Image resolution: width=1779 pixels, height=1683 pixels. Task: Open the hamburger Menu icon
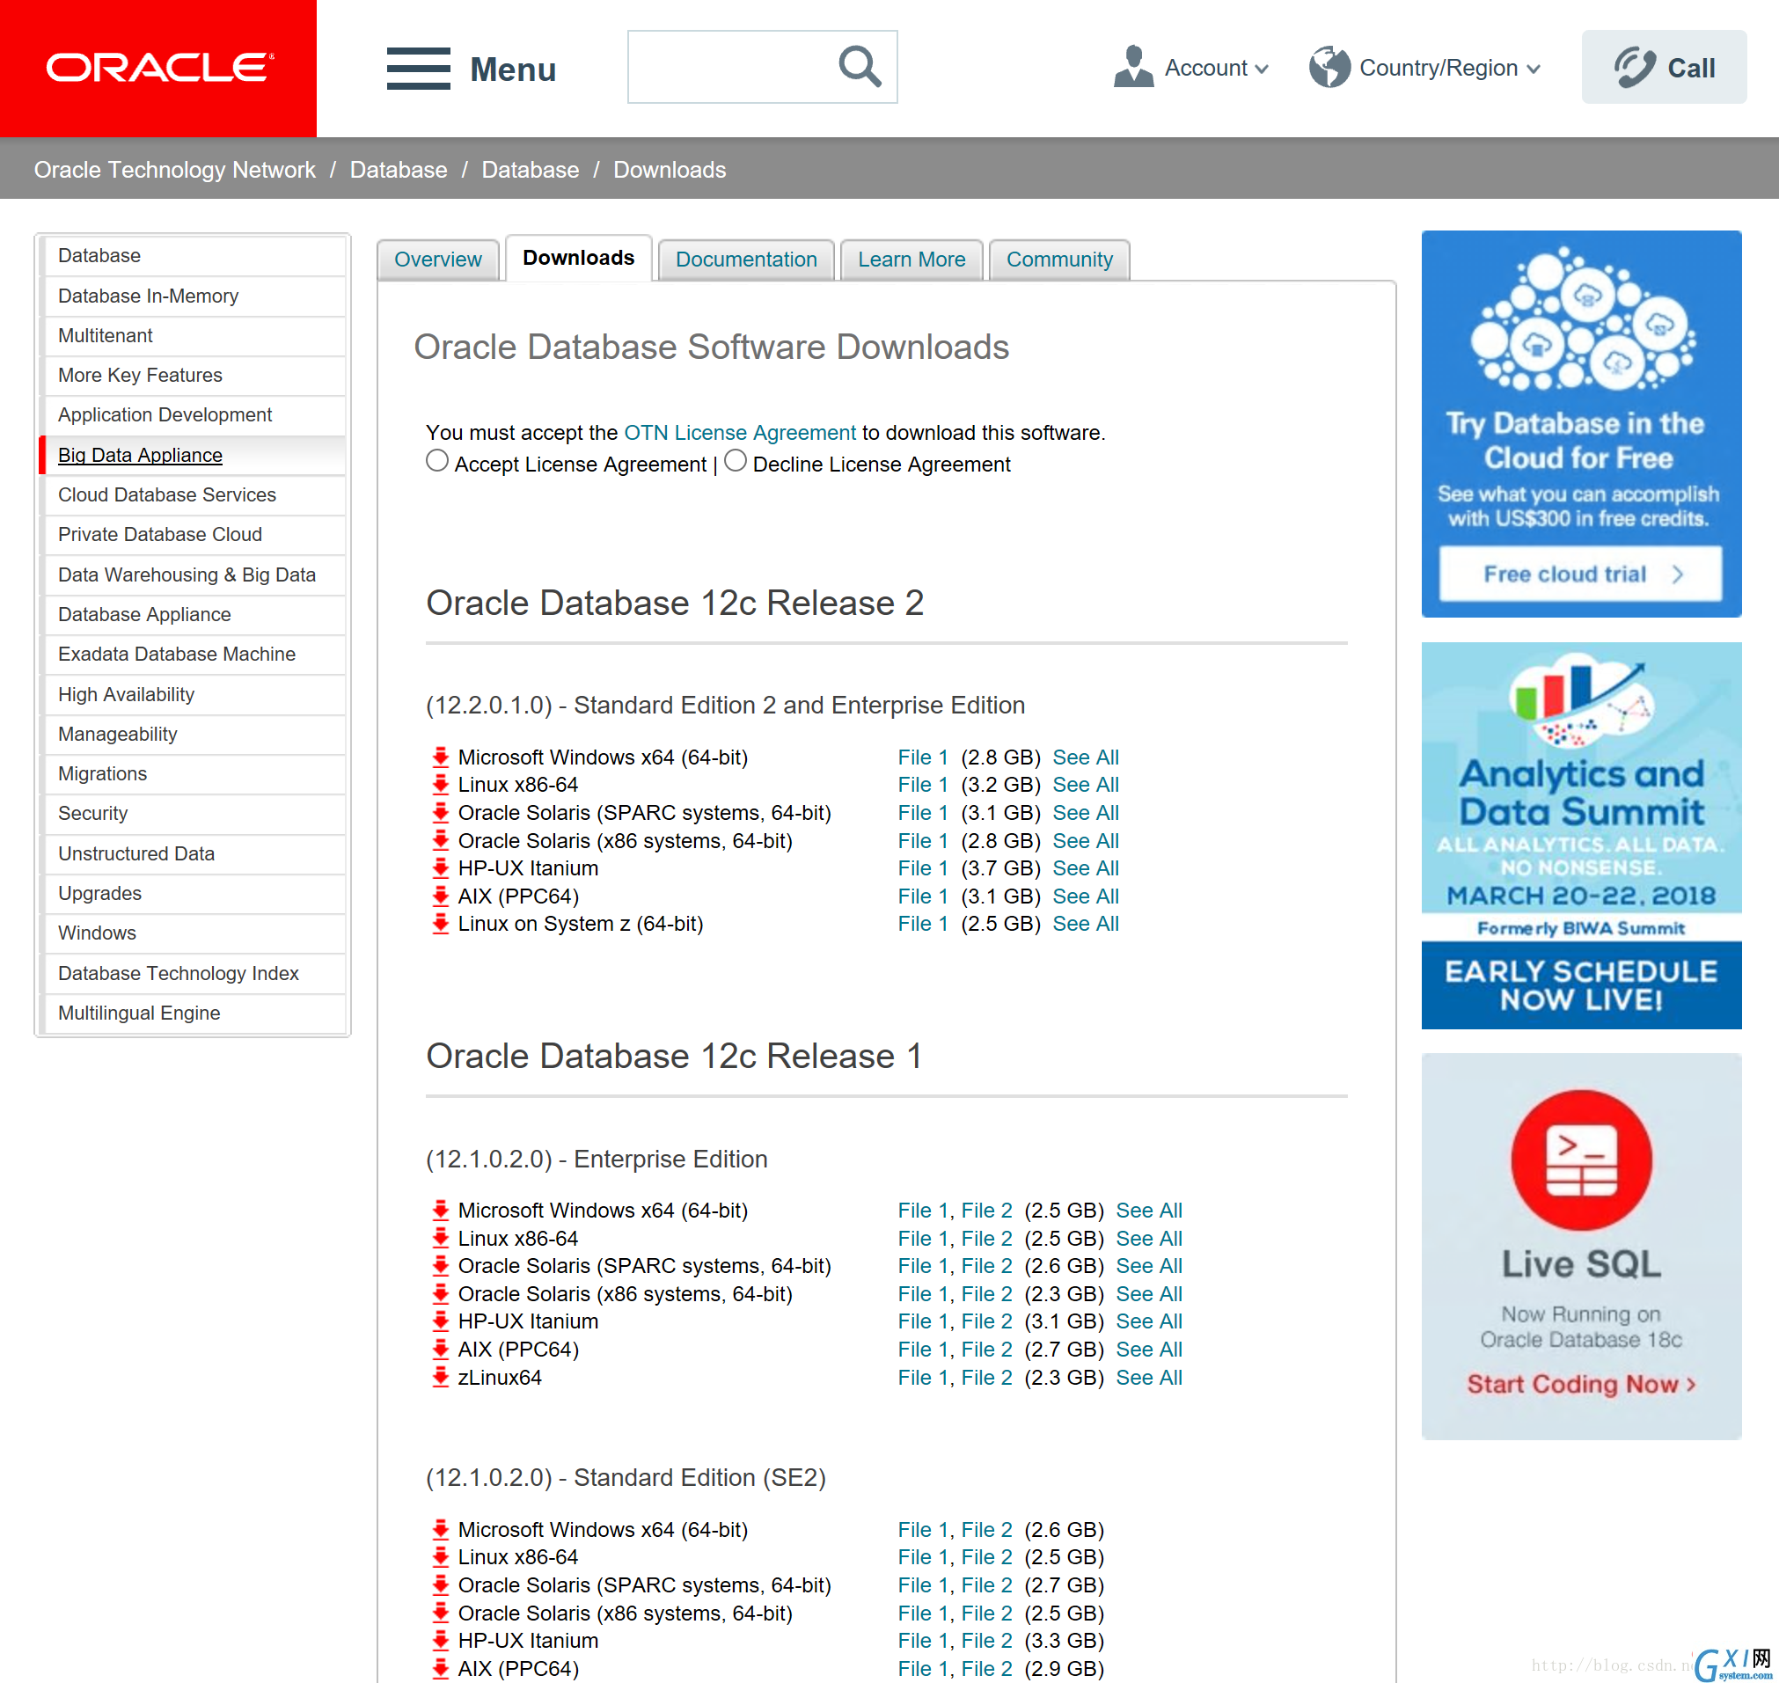tap(418, 68)
